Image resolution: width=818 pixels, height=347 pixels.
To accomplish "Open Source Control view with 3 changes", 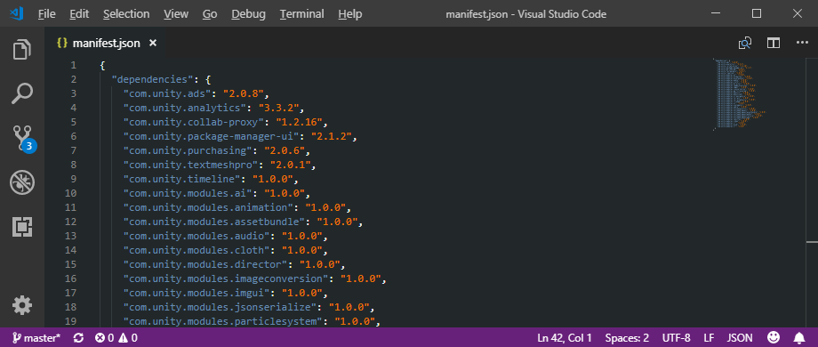I will click(23, 139).
